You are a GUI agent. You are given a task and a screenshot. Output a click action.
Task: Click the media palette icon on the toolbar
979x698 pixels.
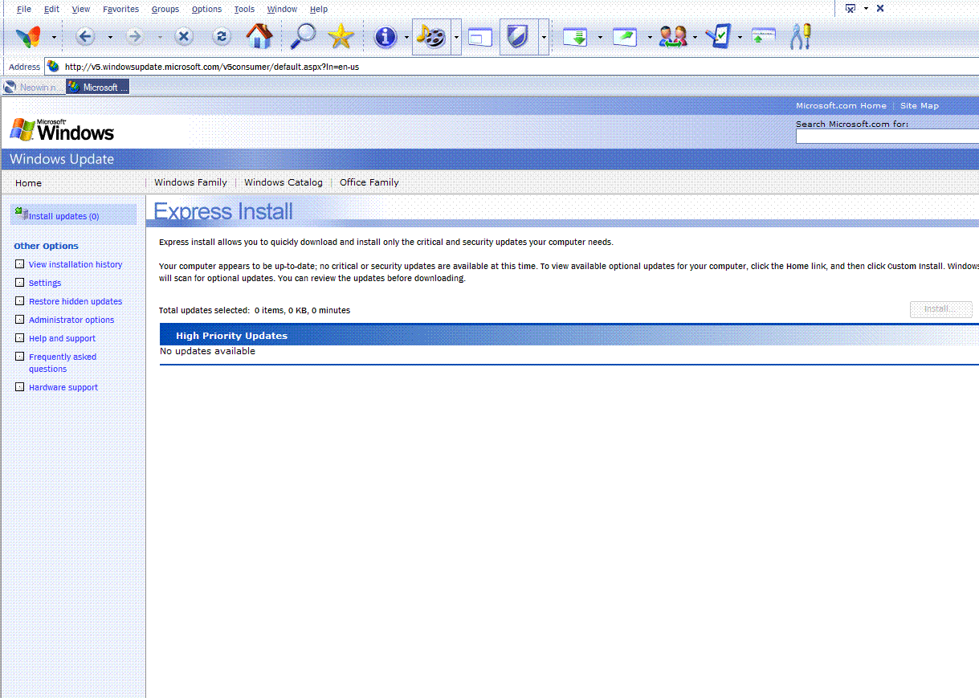coord(432,36)
